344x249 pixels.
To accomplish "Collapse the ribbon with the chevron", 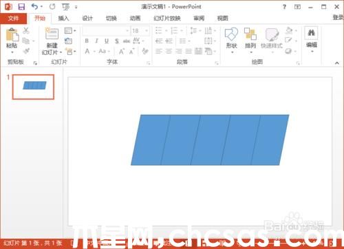I will (x=337, y=63).
